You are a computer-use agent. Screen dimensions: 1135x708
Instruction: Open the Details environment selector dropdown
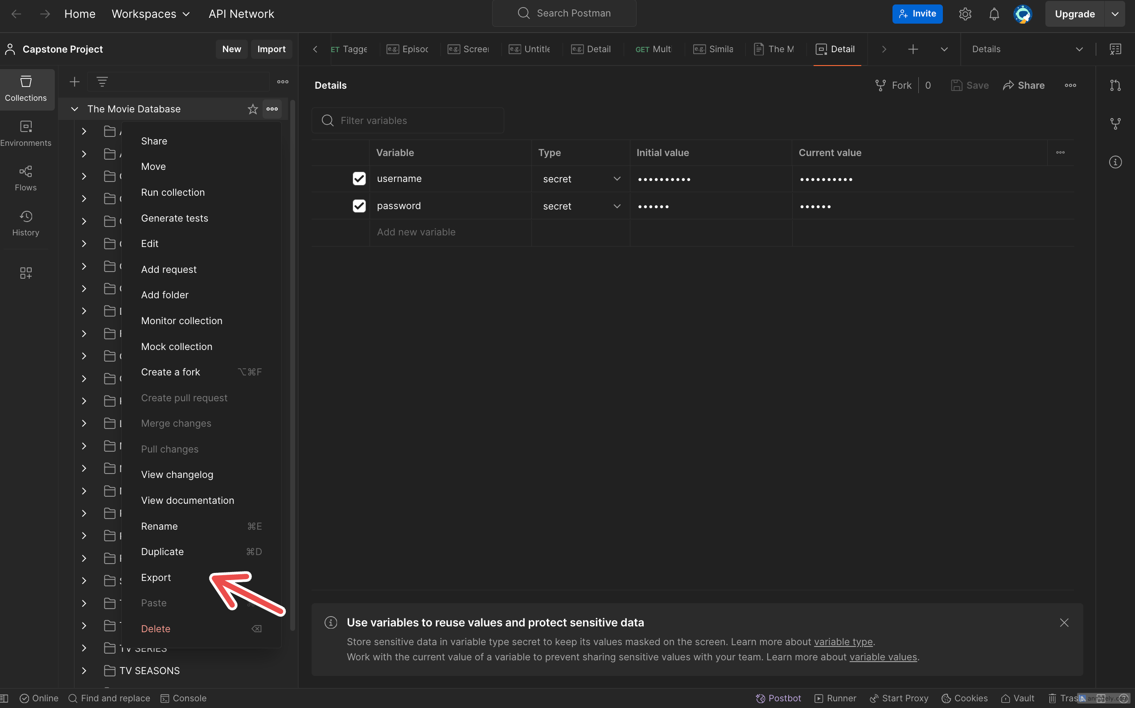tap(1027, 49)
